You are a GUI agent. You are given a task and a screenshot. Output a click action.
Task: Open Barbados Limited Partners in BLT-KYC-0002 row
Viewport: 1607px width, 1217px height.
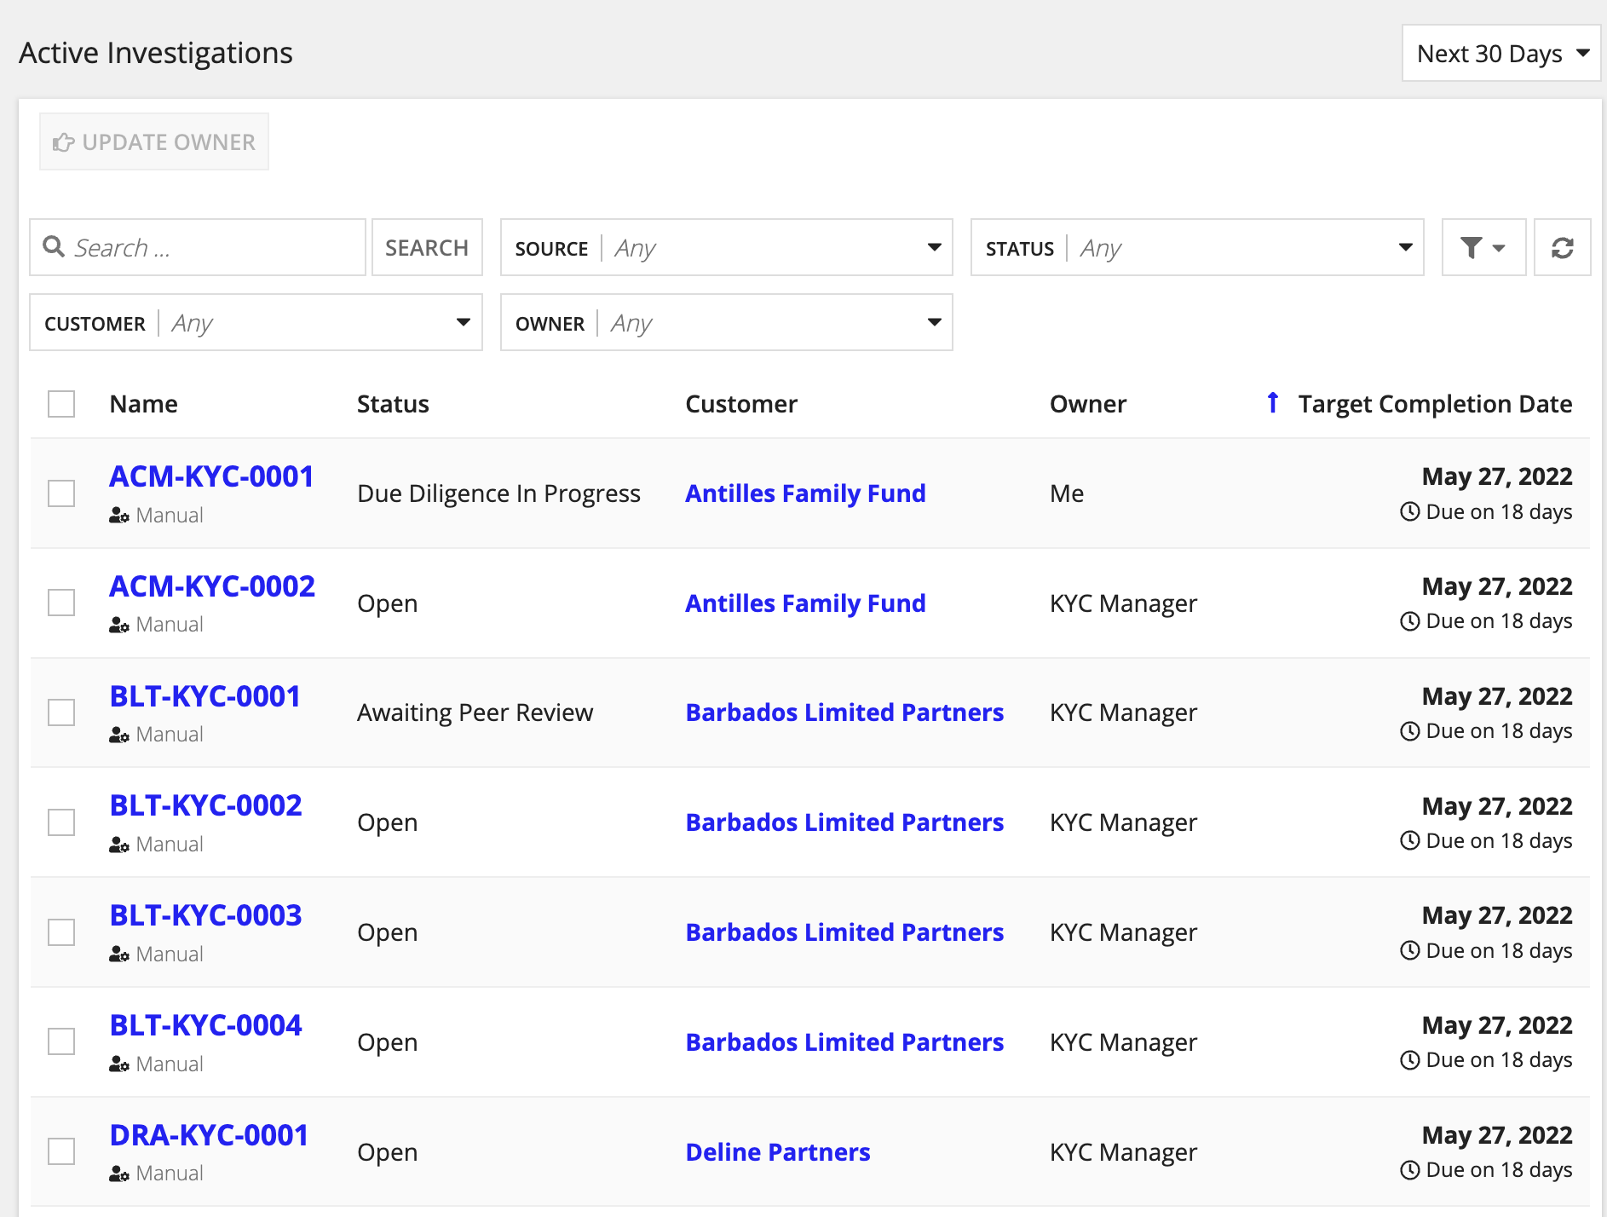tap(844, 822)
